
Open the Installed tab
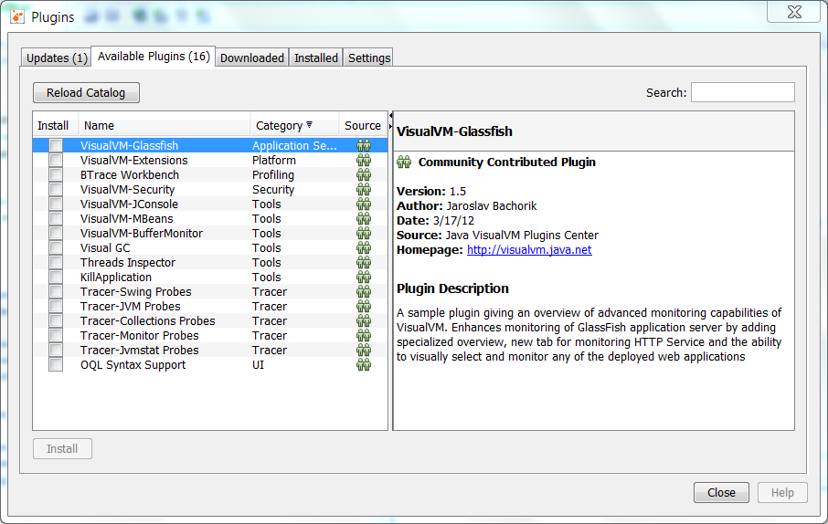[316, 58]
